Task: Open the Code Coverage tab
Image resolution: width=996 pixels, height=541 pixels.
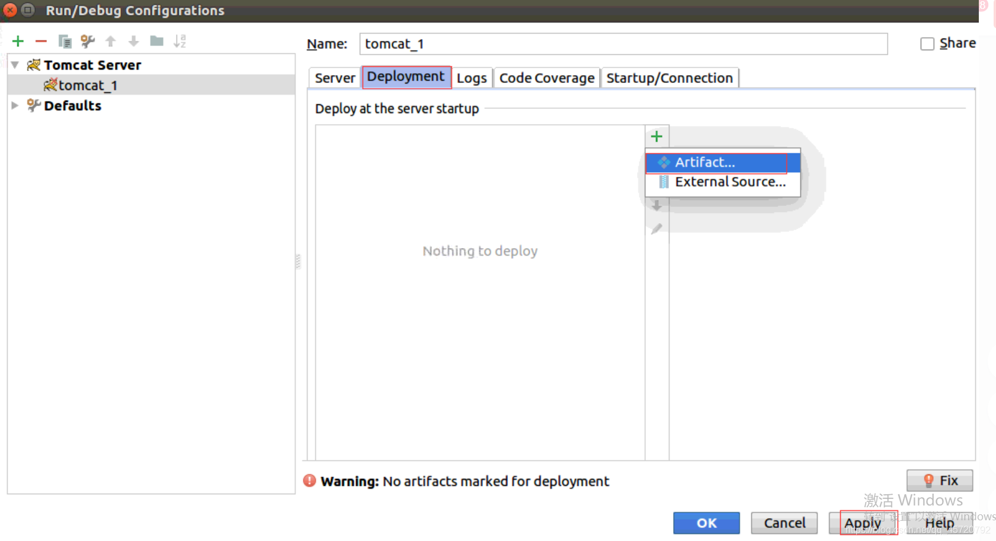Action: pyautogui.click(x=547, y=78)
